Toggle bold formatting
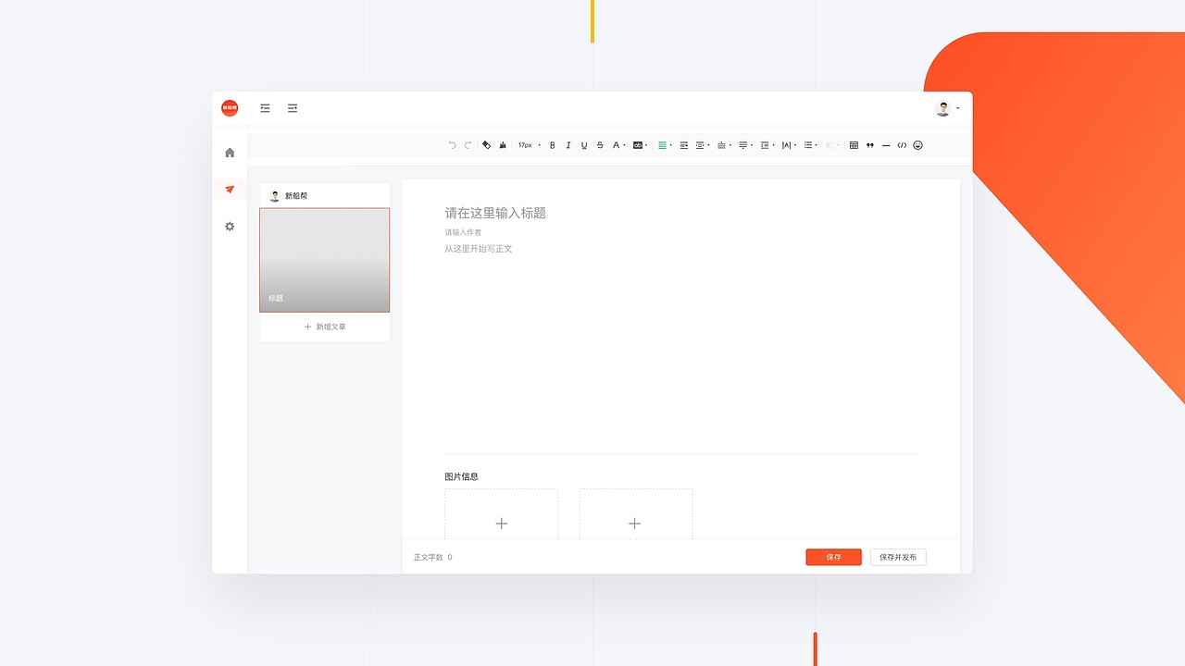Screen dimensions: 1185x666 pos(553,145)
